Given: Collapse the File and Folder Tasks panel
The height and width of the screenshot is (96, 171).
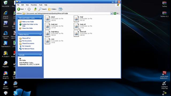Looking at the screenshot, I should tap(40, 18).
